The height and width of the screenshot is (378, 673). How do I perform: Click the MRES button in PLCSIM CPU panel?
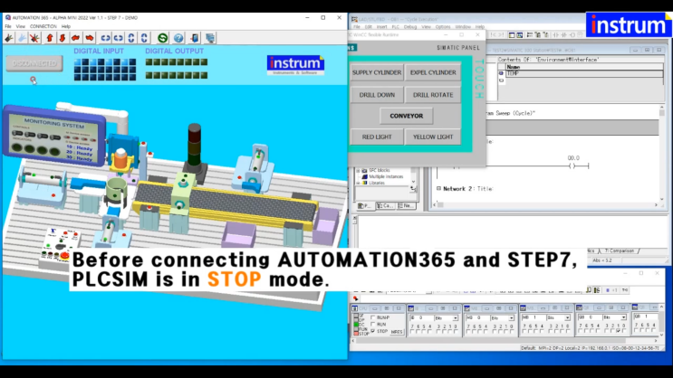coord(397,332)
